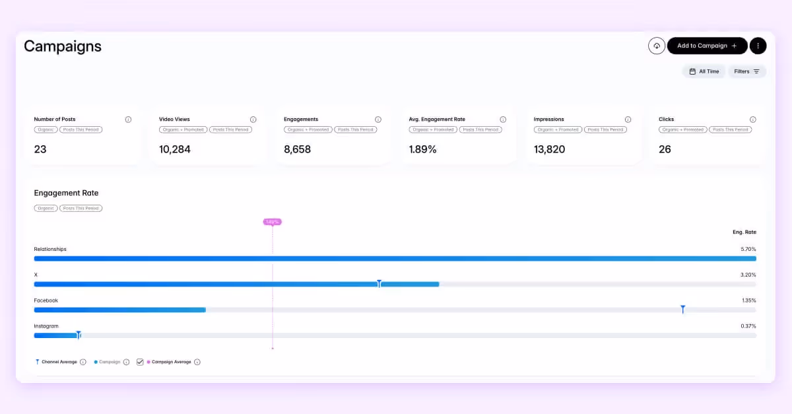Click the 13,820 Impressions value
Viewport: 792px width, 414px height.
point(550,149)
